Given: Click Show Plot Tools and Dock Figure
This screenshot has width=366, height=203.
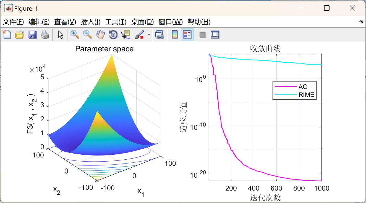Looking at the screenshot, I should point(215,35).
